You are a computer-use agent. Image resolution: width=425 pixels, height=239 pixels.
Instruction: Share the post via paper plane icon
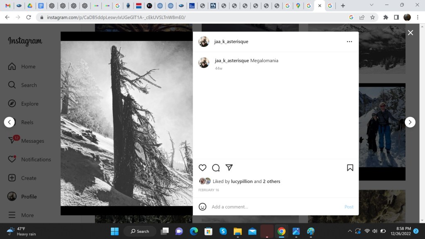(x=229, y=168)
